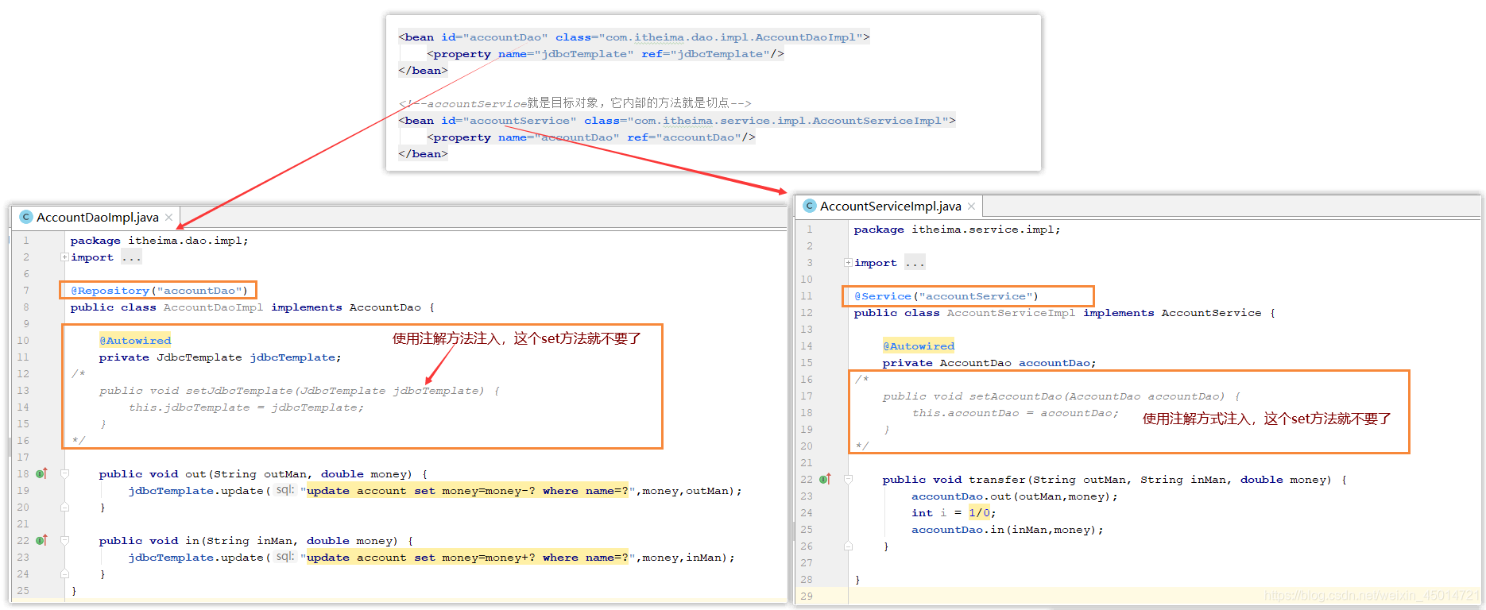Viewport: 1486px width, 610px height.
Task: Click the @Service("accountService") annotation
Action: coord(946,296)
